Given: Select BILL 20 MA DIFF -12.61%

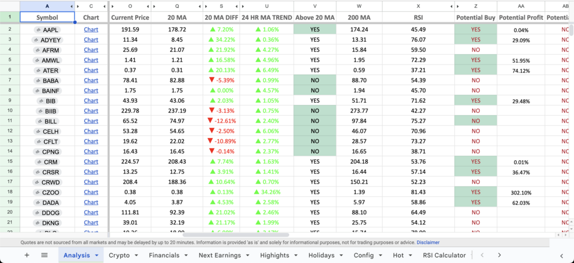Looking at the screenshot, I should tap(222, 121).
